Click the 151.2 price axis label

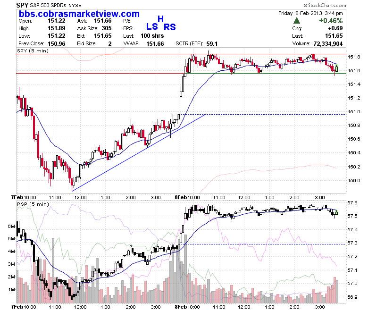[x=354, y=98]
